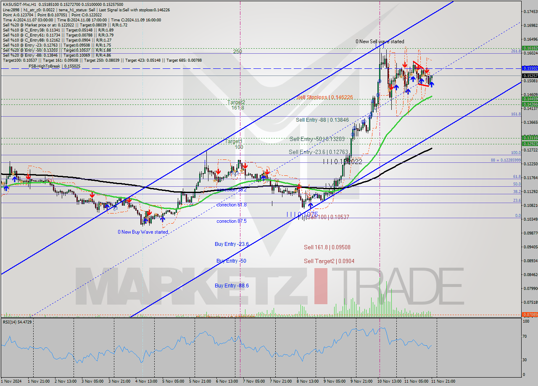Click the 'Sell Target2 | 0.0904' label
This screenshot has width=538, height=386.
point(329,261)
